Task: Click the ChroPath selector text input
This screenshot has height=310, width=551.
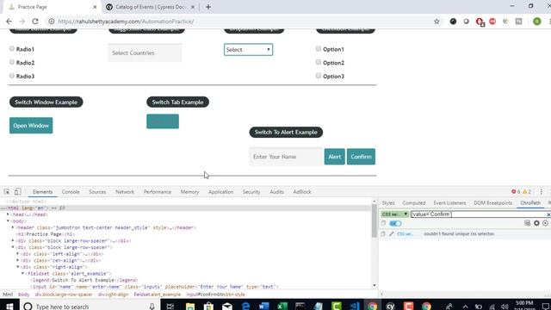Action: tap(477, 214)
